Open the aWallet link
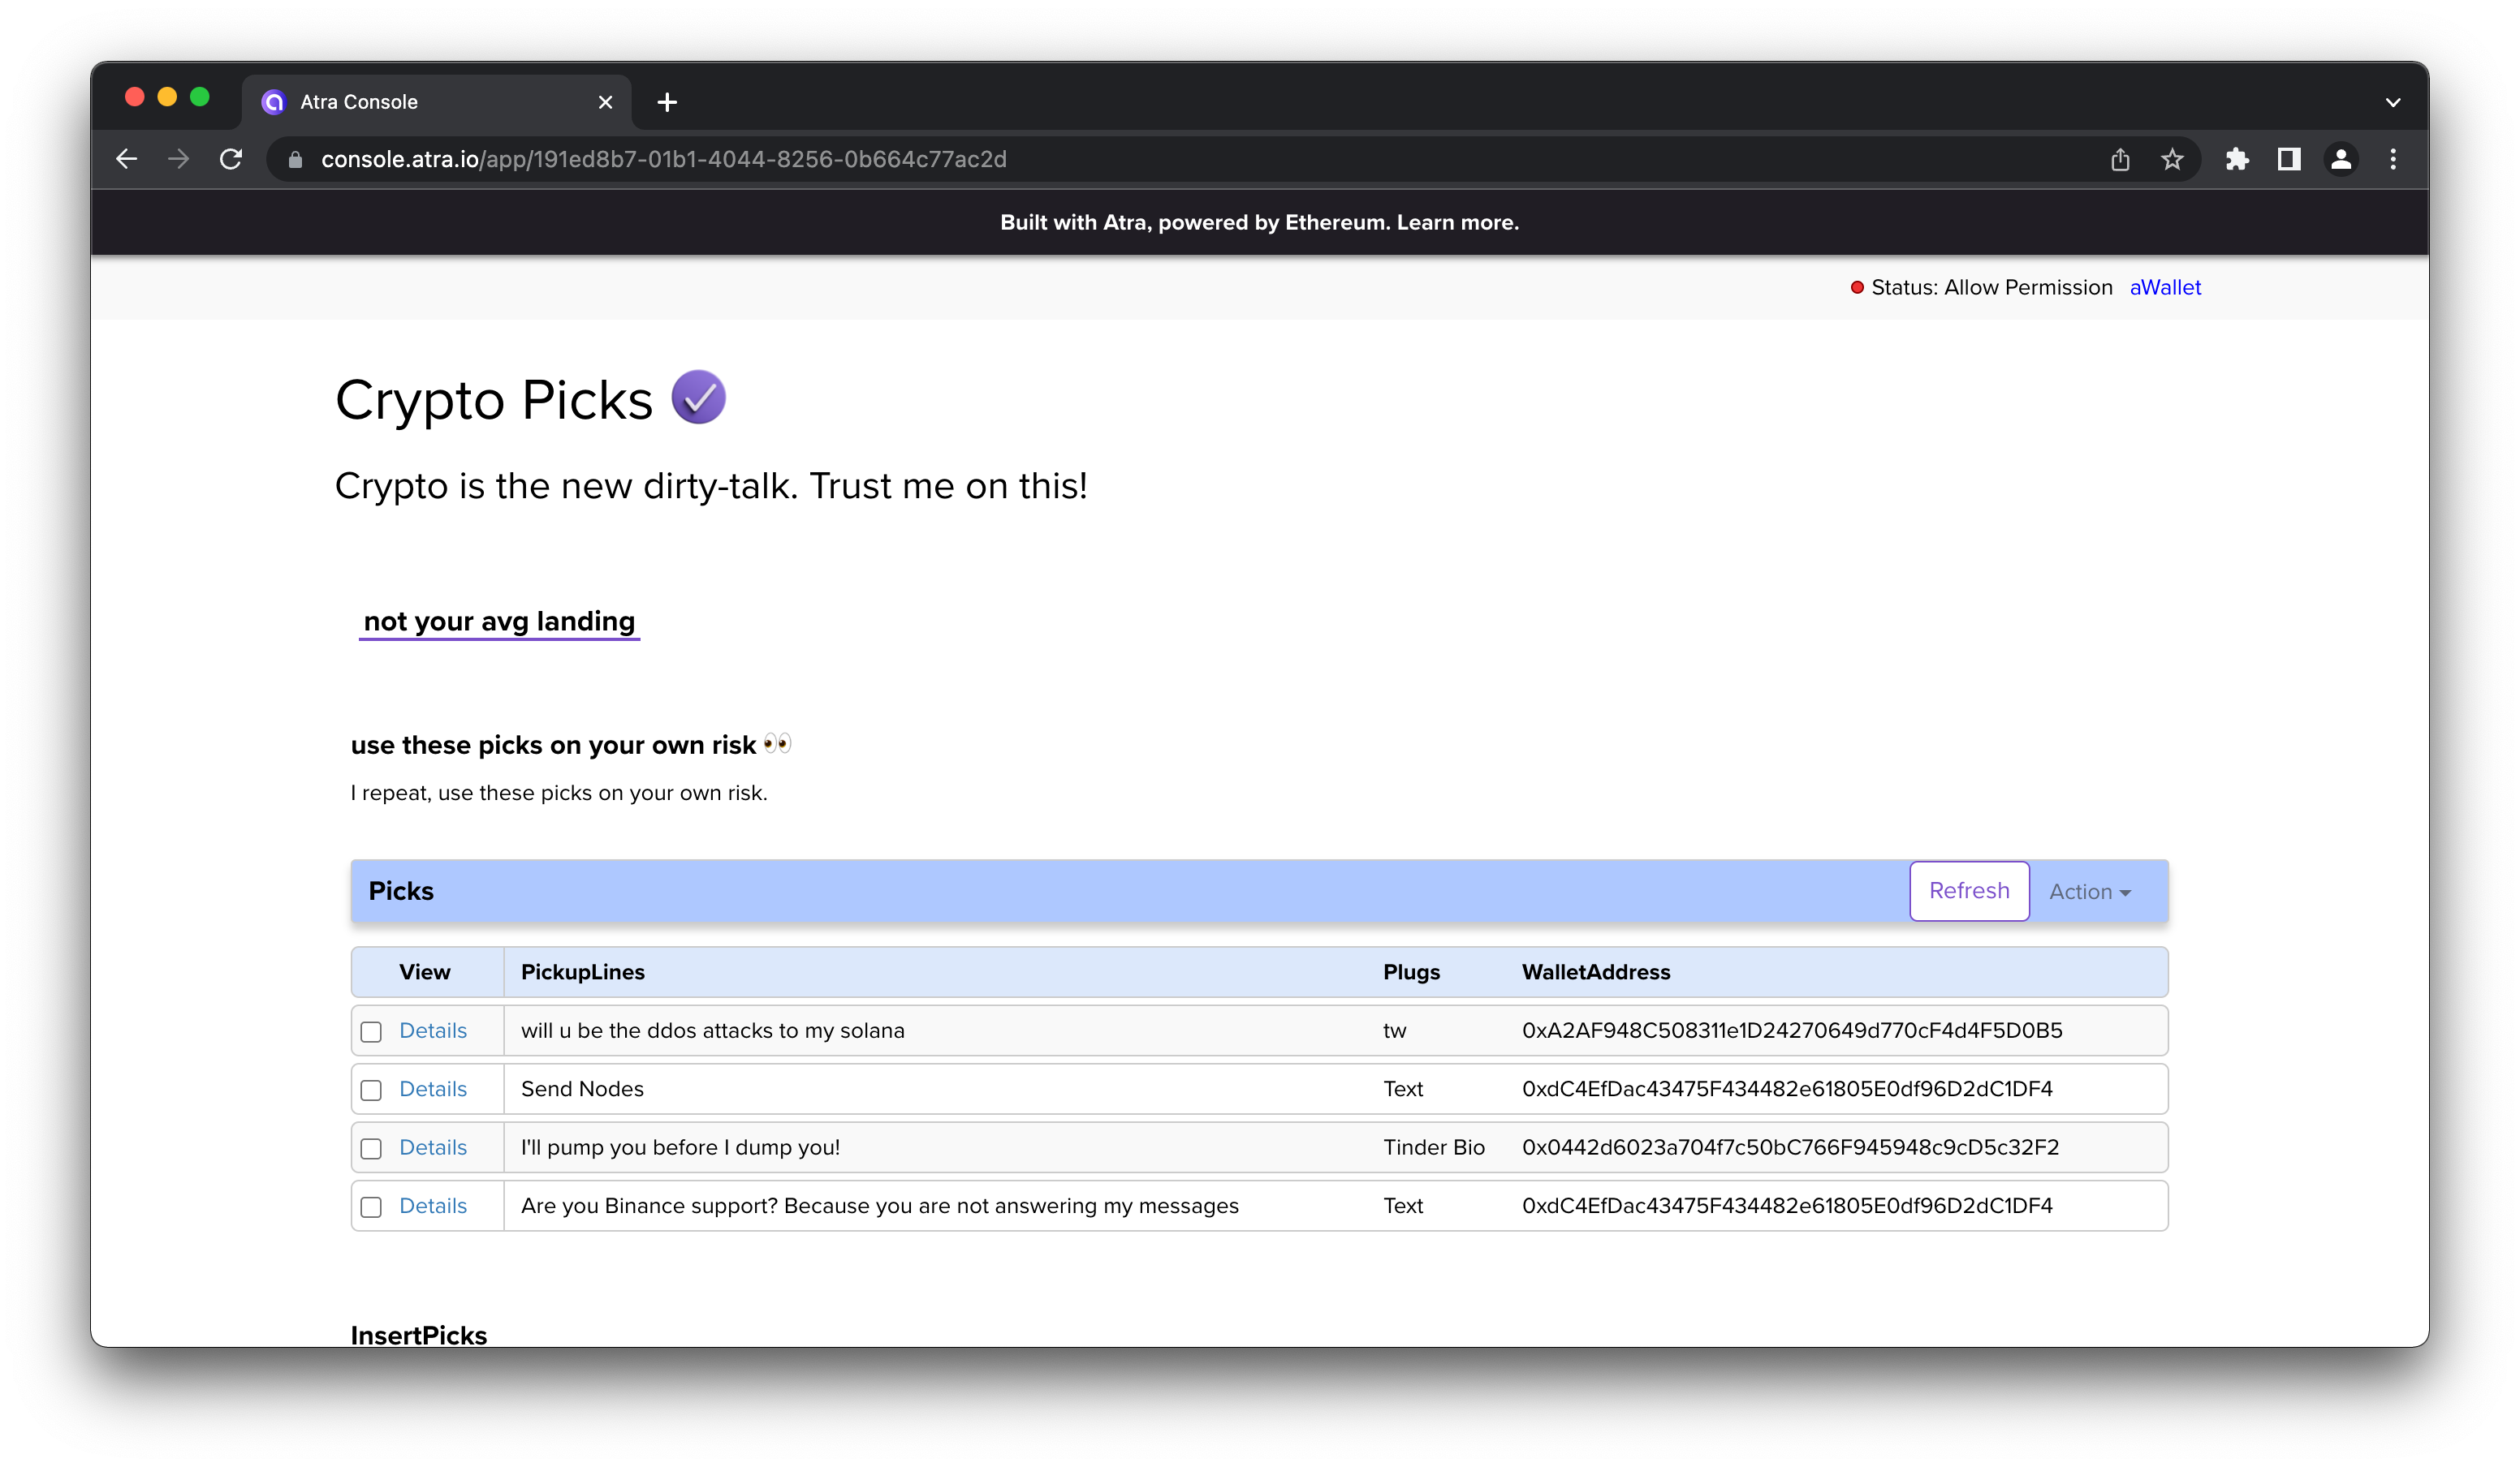The image size is (2520, 1467). point(2165,288)
